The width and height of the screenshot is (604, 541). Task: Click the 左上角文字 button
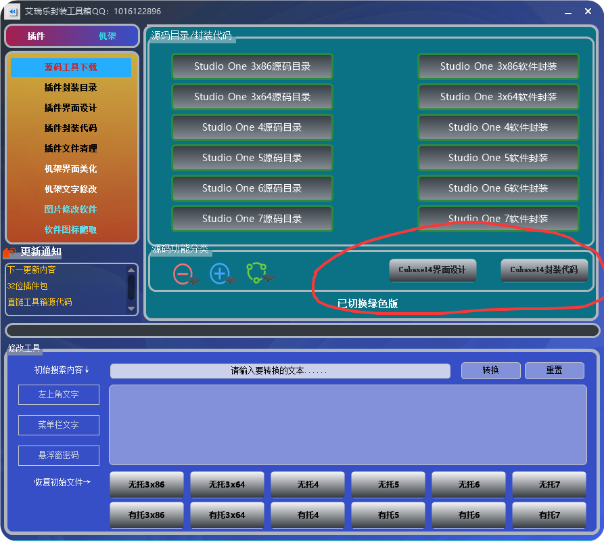(x=59, y=395)
